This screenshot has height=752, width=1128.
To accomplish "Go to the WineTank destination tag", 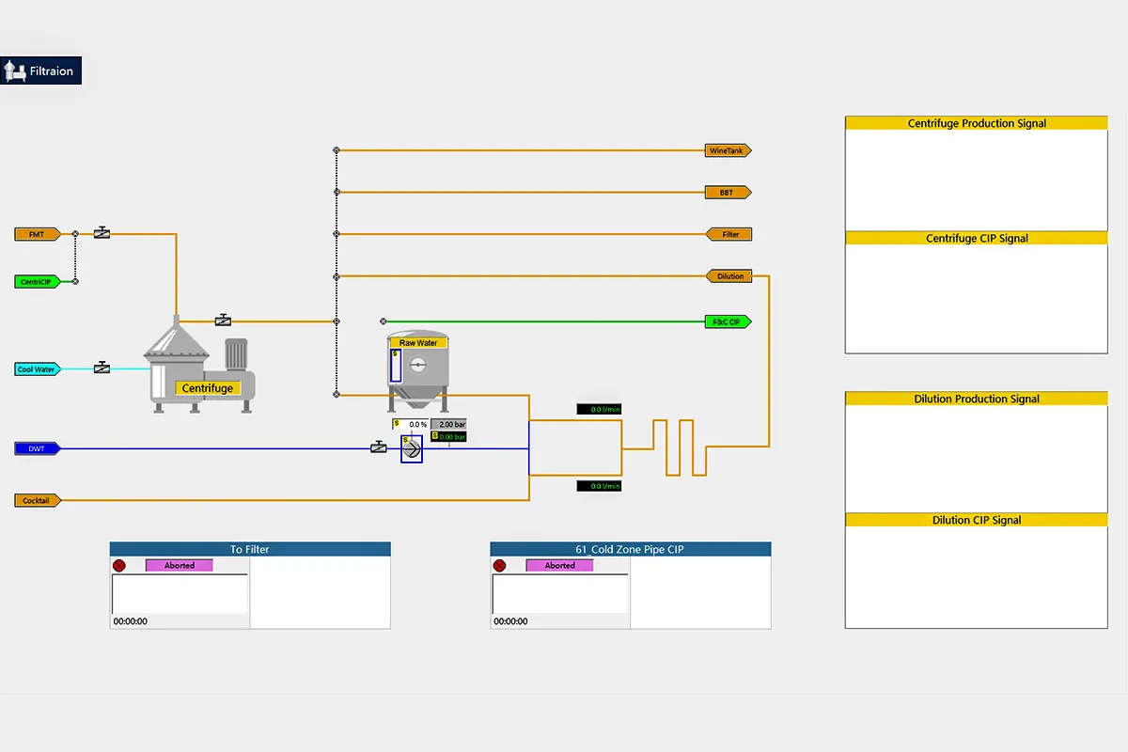I will [x=728, y=150].
